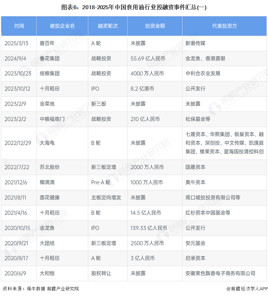Click investor 奥牛资本

point(195,183)
